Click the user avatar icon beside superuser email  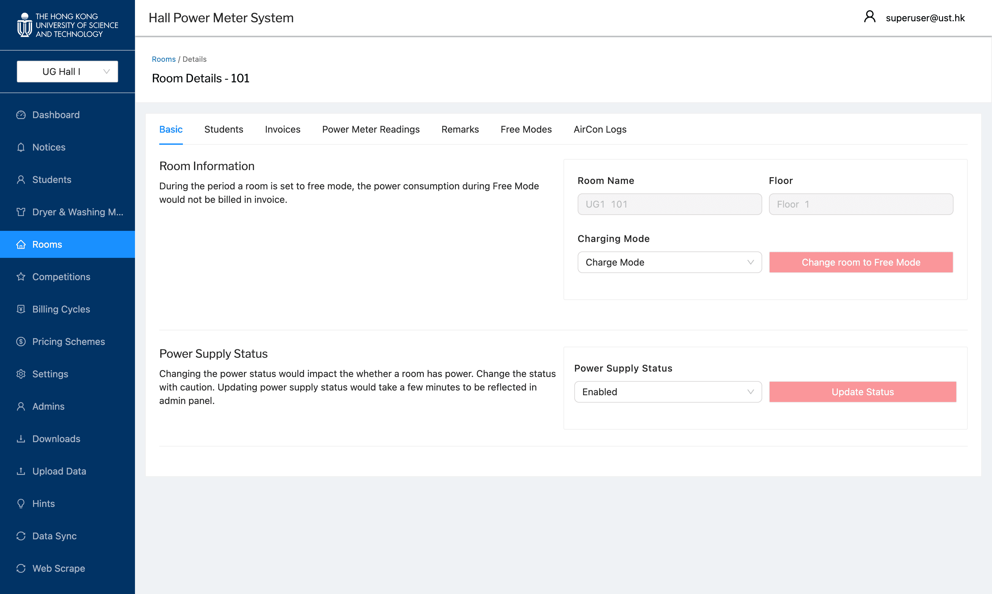tap(869, 17)
